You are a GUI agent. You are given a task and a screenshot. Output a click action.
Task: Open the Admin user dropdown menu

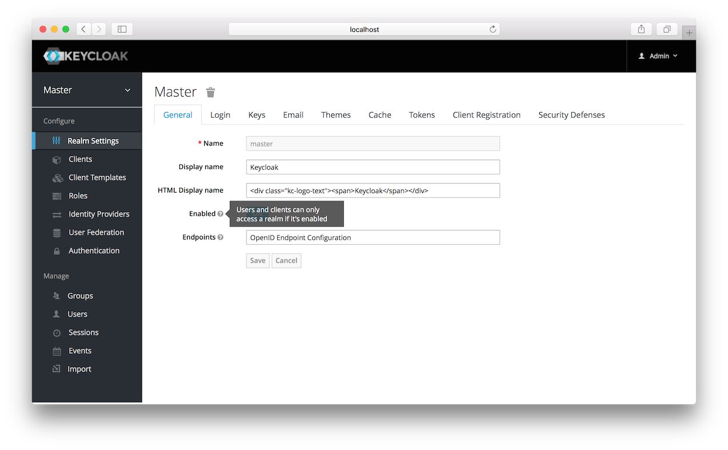659,56
